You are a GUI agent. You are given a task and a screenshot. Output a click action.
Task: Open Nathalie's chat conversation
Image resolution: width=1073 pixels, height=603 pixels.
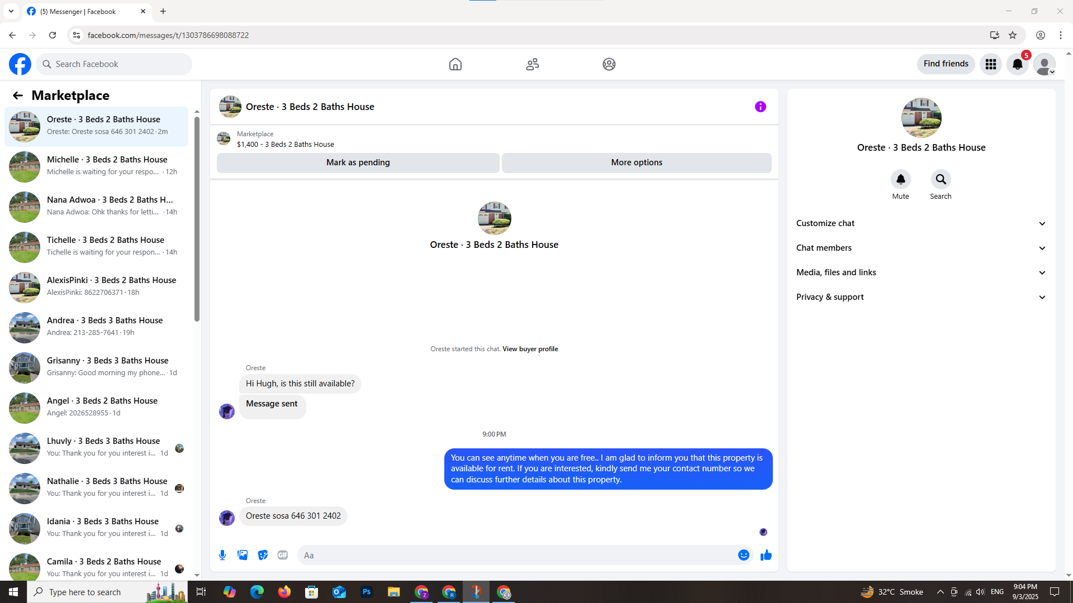click(x=96, y=489)
